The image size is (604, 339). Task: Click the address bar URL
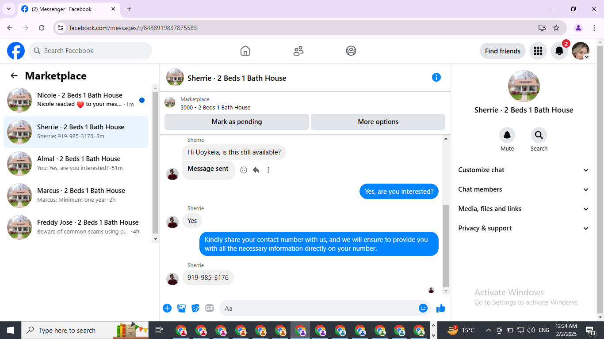point(133,28)
